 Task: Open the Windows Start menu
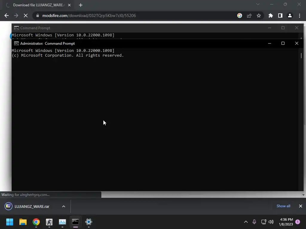coord(10,222)
